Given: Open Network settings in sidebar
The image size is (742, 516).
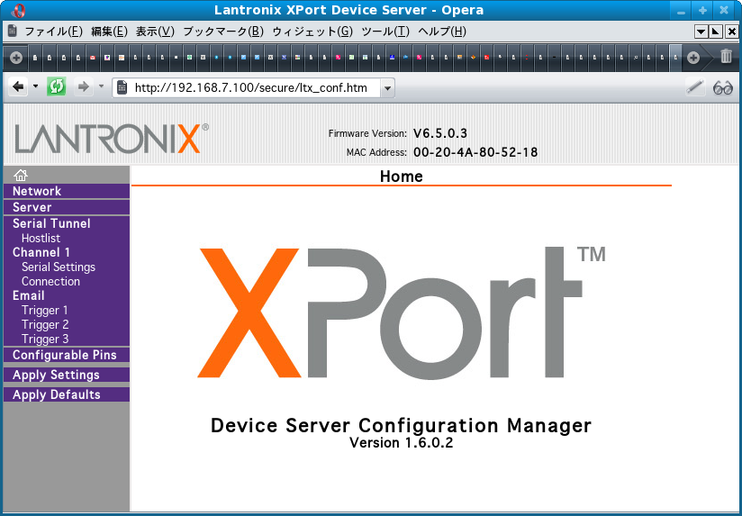Looking at the screenshot, I should [x=37, y=191].
